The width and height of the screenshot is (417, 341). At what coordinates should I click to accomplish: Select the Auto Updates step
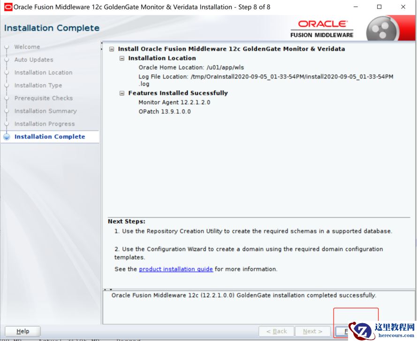click(34, 60)
